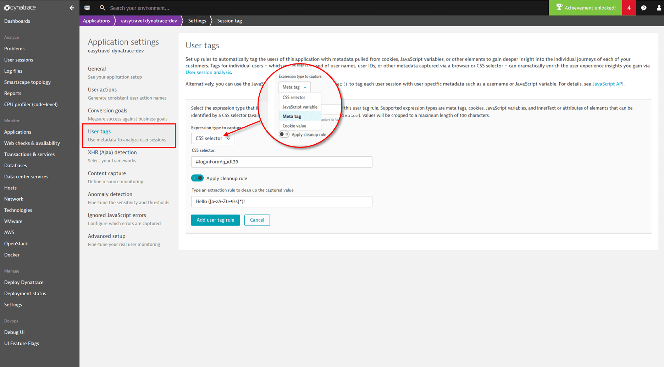Open OpenStack in sidebar

16,244
